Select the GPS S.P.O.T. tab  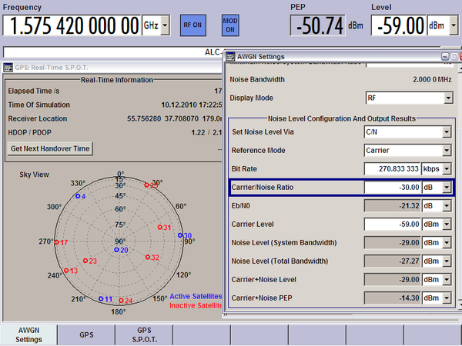tap(144, 334)
